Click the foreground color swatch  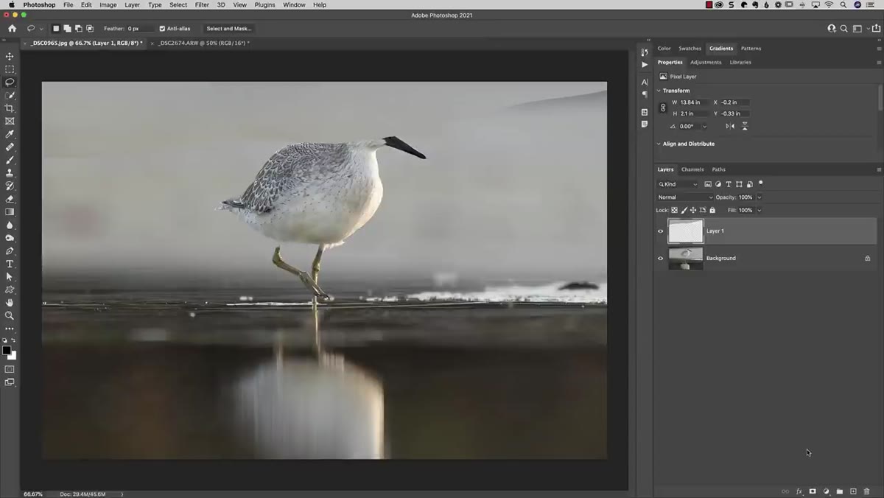(x=7, y=351)
